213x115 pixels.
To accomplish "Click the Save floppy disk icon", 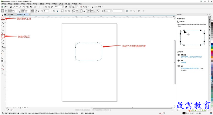I will (10, 7).
